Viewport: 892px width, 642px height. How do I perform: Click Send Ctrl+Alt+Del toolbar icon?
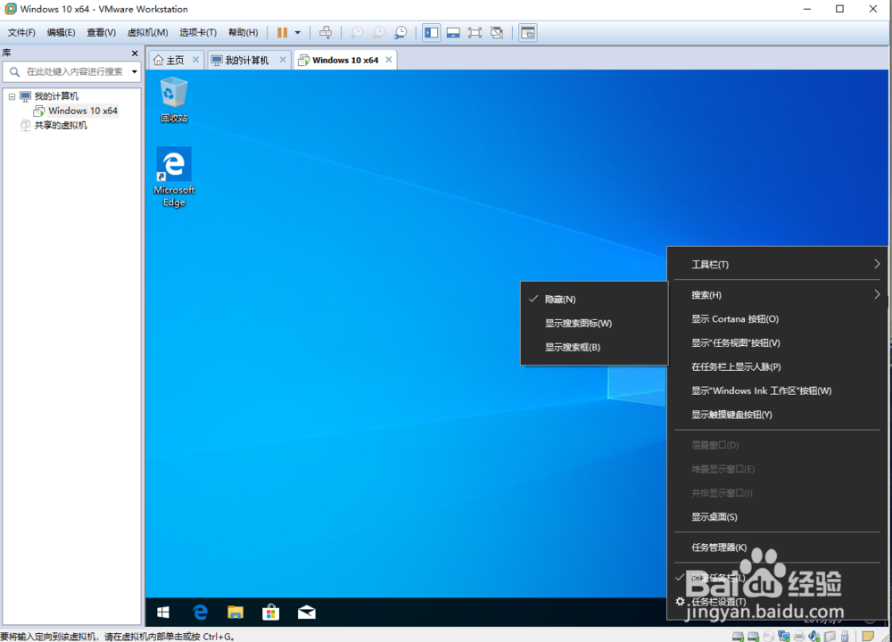pos(326,32)
